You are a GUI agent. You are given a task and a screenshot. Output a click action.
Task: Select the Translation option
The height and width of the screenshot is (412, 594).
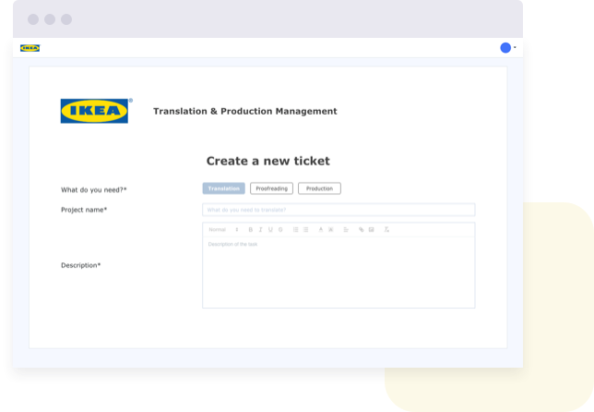pos(224,188)
